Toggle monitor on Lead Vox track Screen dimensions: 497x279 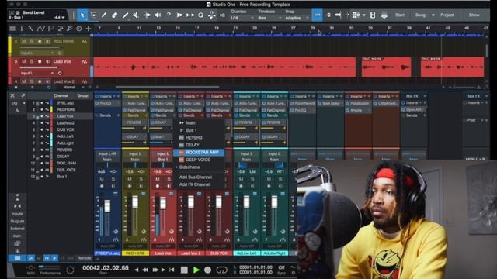coord(47,61)
